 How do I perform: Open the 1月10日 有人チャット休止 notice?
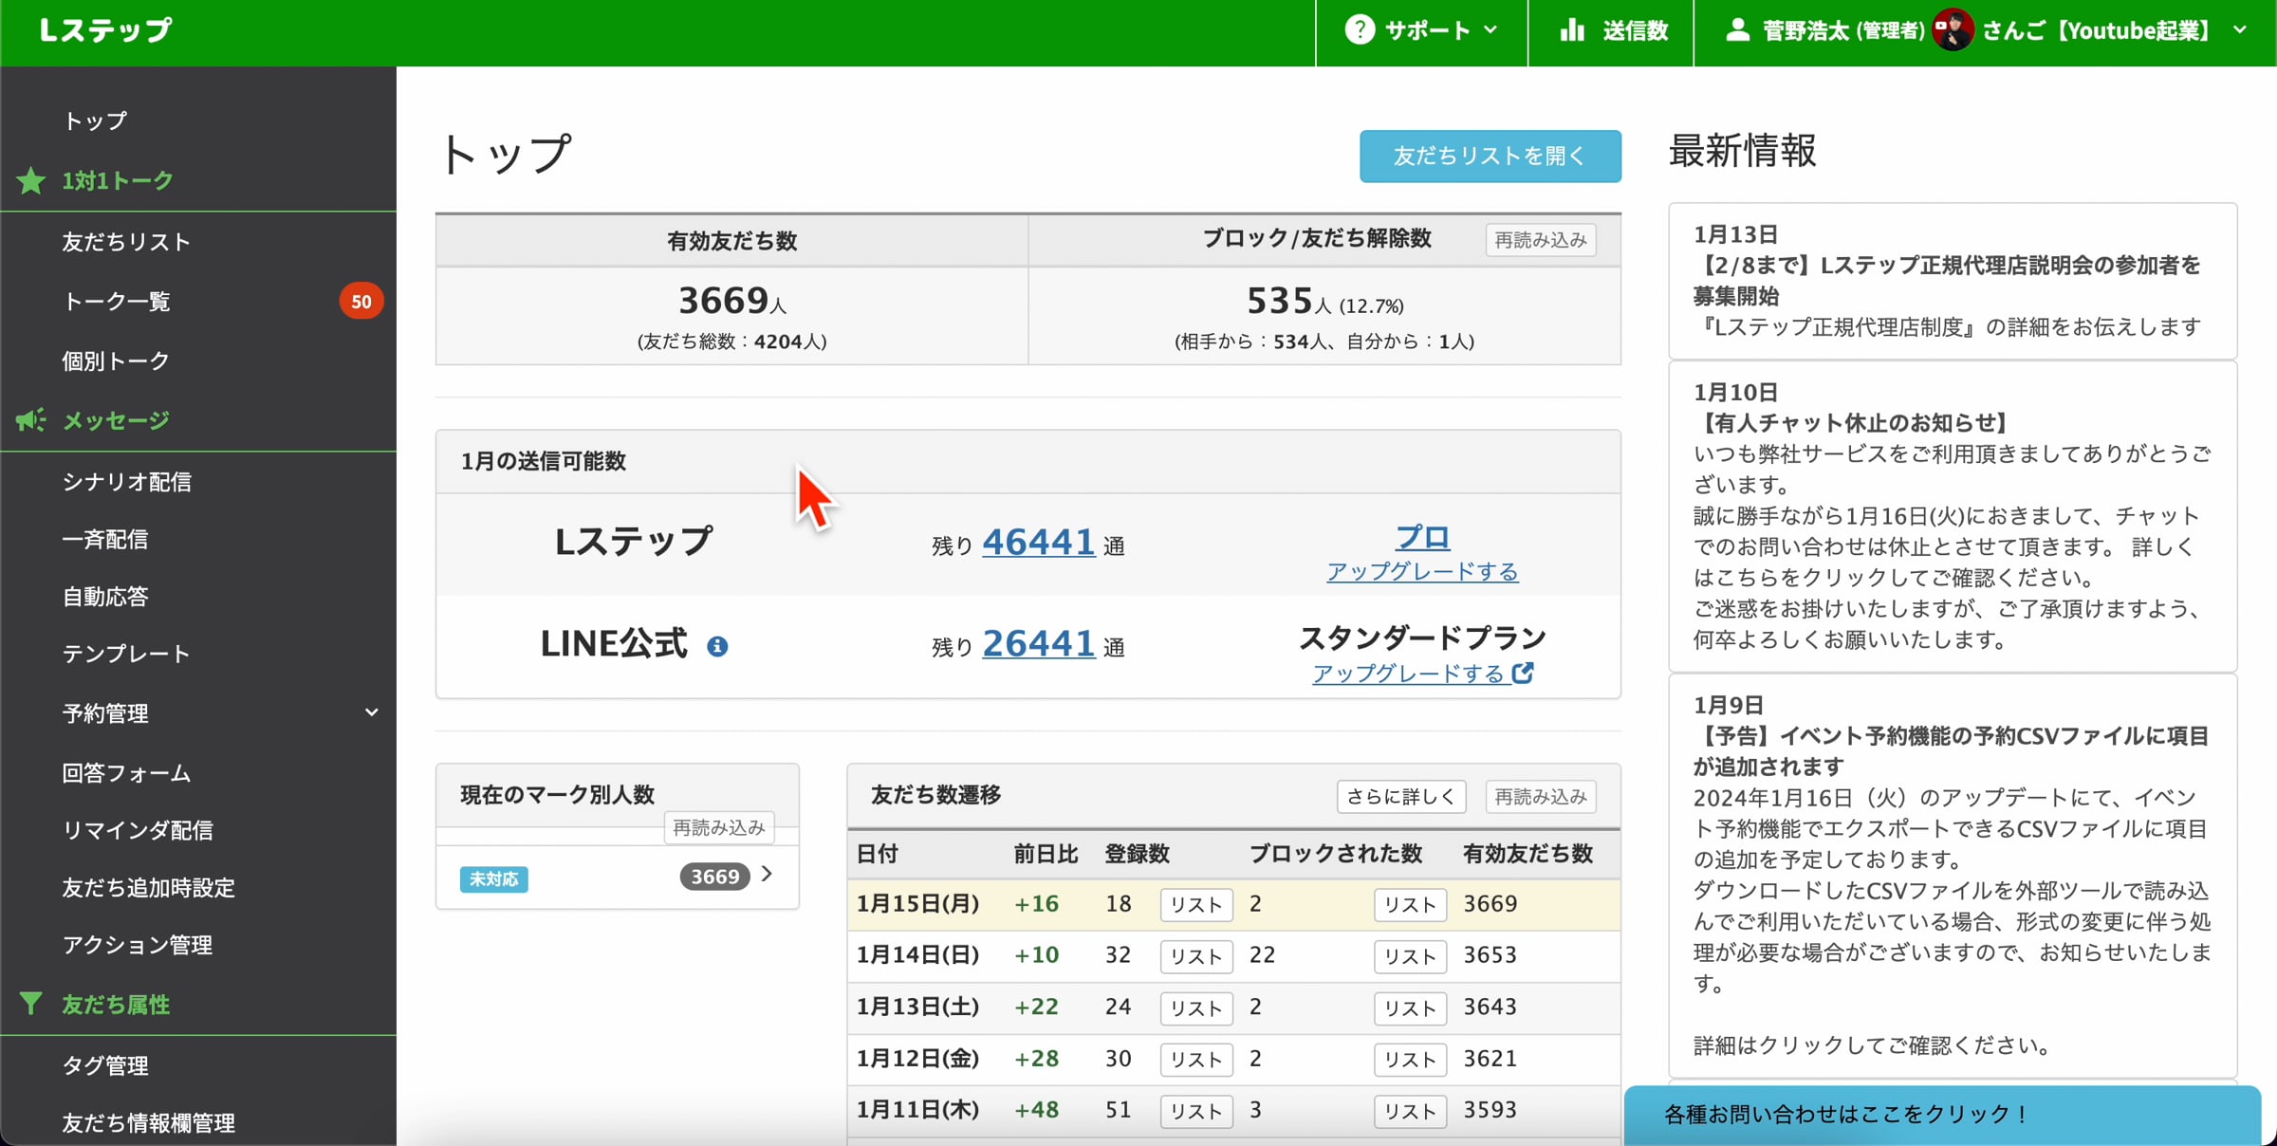click(1953, 516)
